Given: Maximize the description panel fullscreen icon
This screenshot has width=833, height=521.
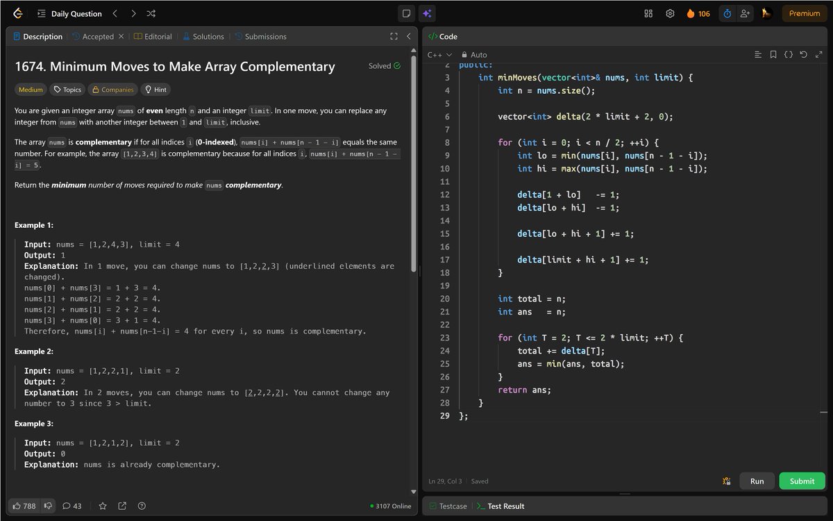Looking at the screenshot, I should (x=394, y=36).
